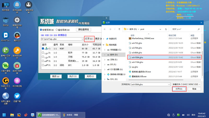The width and height of the screenshot is (209, 118).
Task: Click the search pcxt input field
Action: tap(184, 29)
